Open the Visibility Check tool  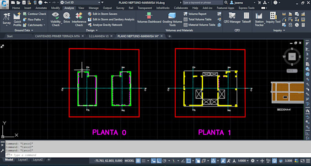point(55,19)
